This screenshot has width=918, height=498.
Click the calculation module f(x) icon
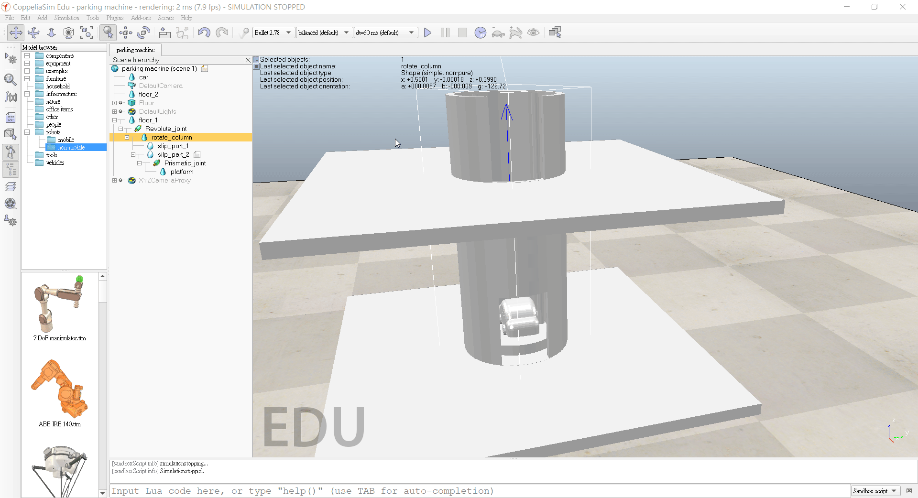pos(11,97)
